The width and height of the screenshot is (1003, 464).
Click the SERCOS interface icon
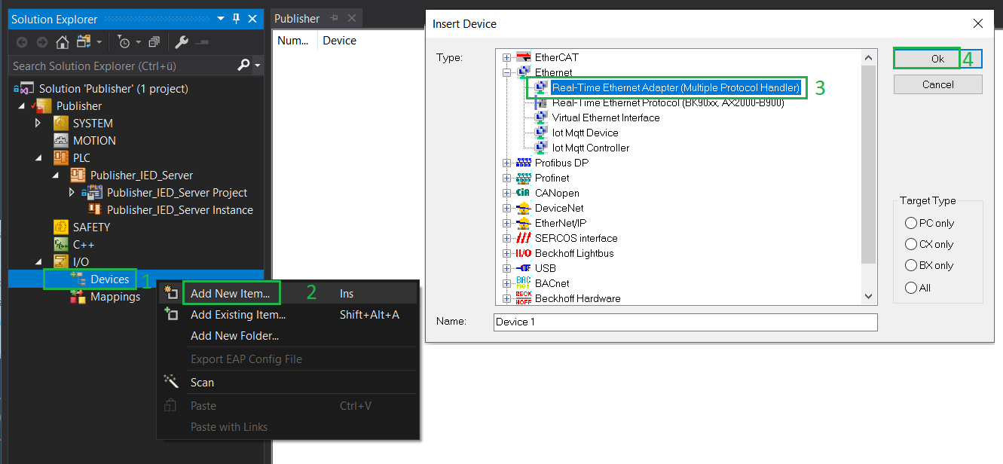point(524,238)
